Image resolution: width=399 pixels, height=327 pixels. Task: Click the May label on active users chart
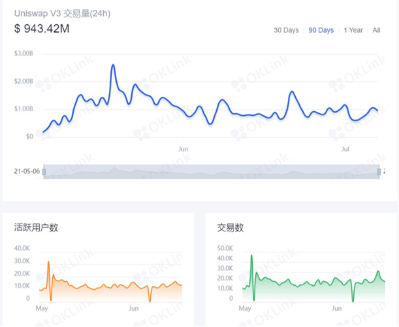click(x=42, y=309)
